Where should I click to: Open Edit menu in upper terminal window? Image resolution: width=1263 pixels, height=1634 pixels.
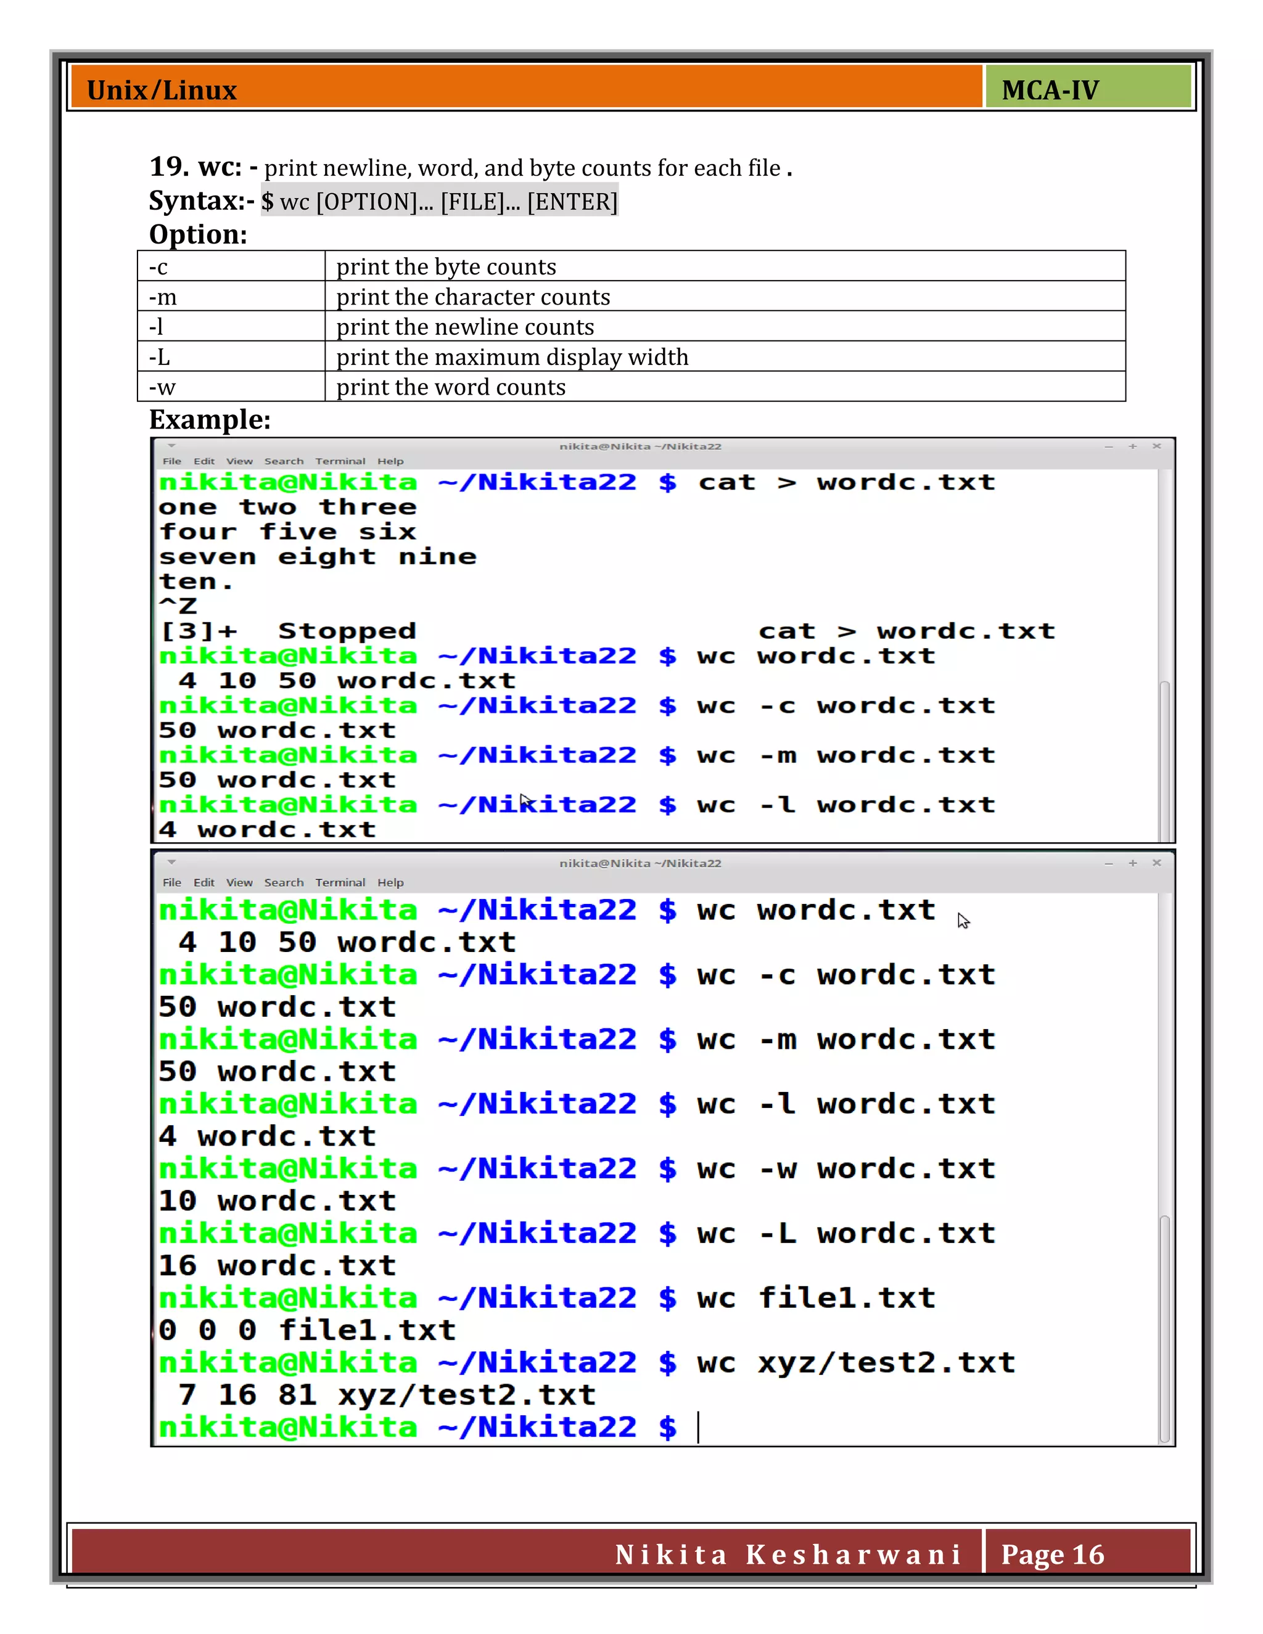pyautogui.click(x=204, y=462)
